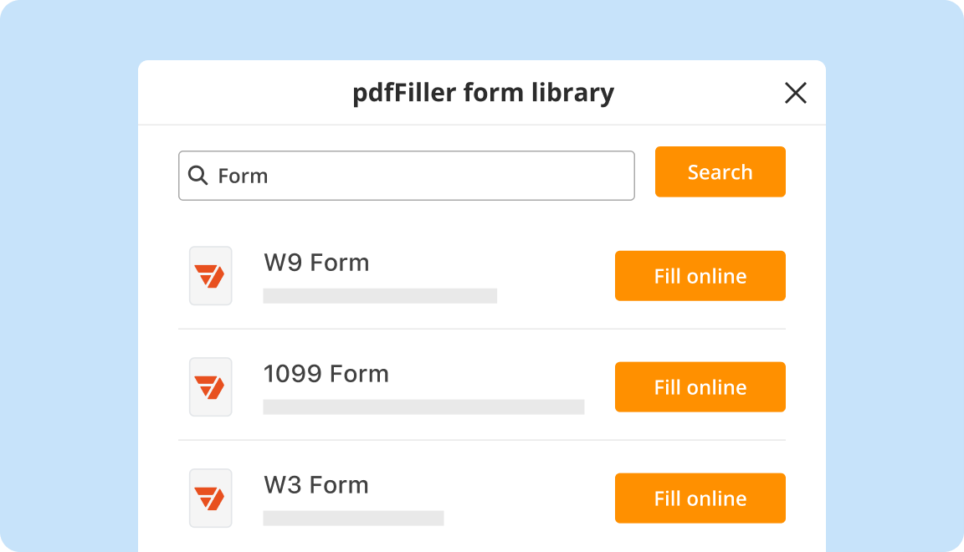Open the W9 Form entry
Viewport: 964px width, 552px height.
click(x=316, y=262)
